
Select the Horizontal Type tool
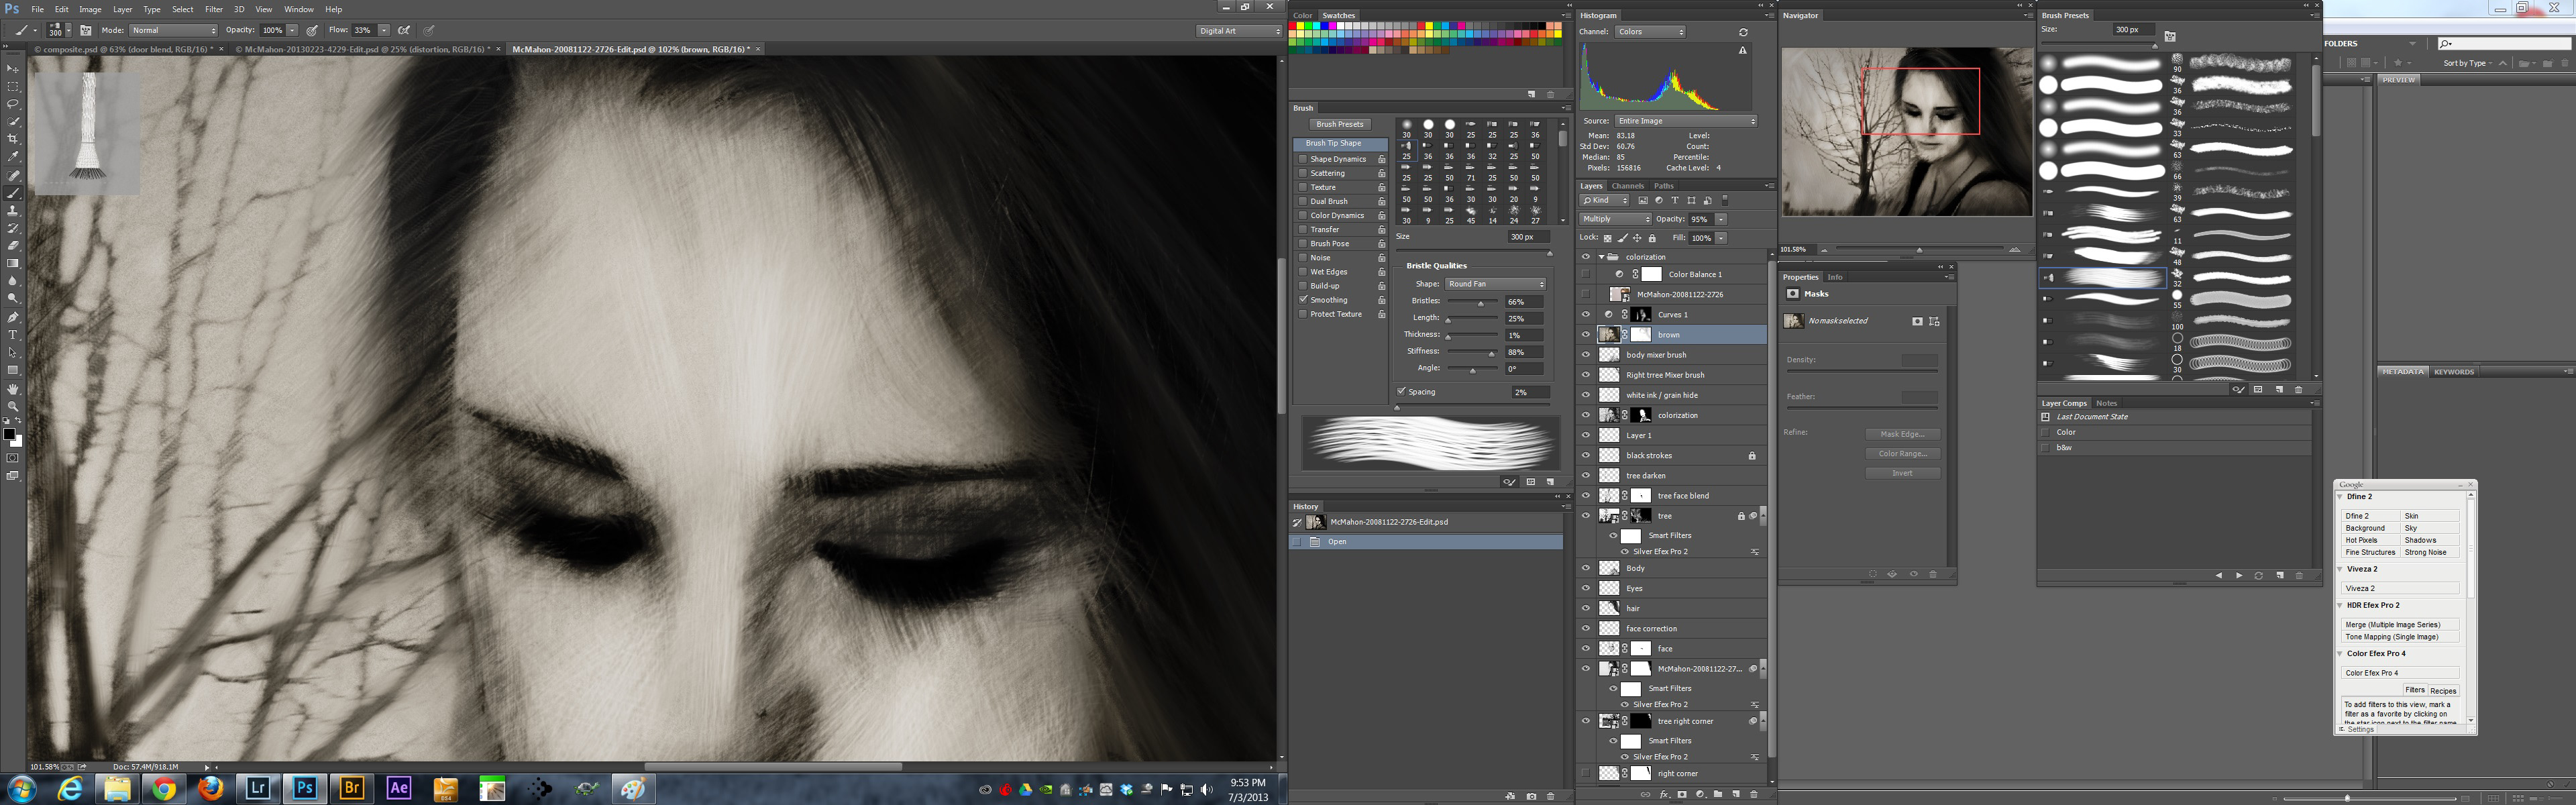click(13, 335)
